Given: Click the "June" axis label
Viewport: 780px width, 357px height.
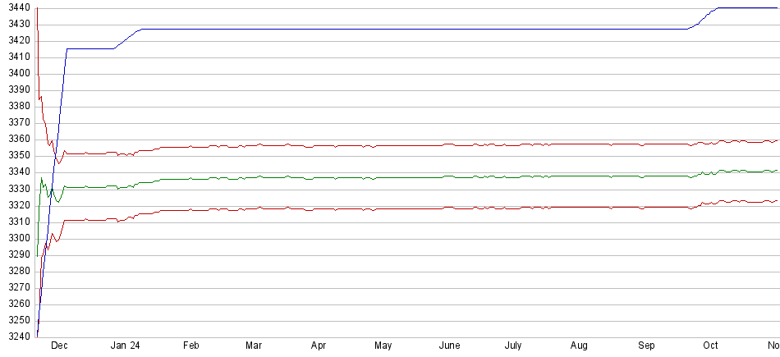Looking at the screenshot, I should (x=449, y=346).
